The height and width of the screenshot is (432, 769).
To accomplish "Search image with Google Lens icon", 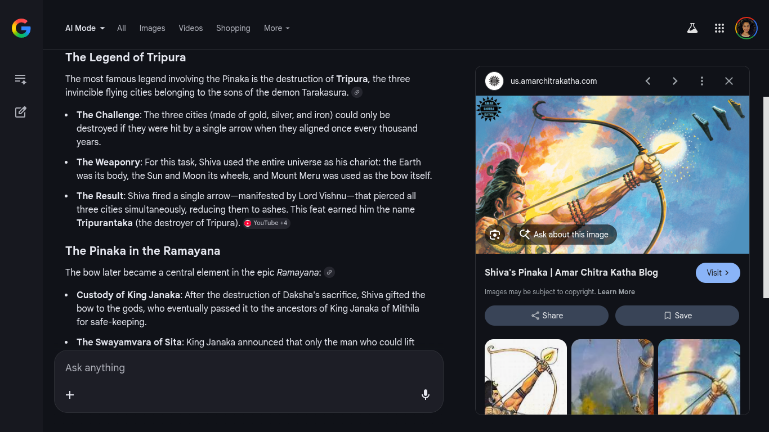I will point(495,235).
